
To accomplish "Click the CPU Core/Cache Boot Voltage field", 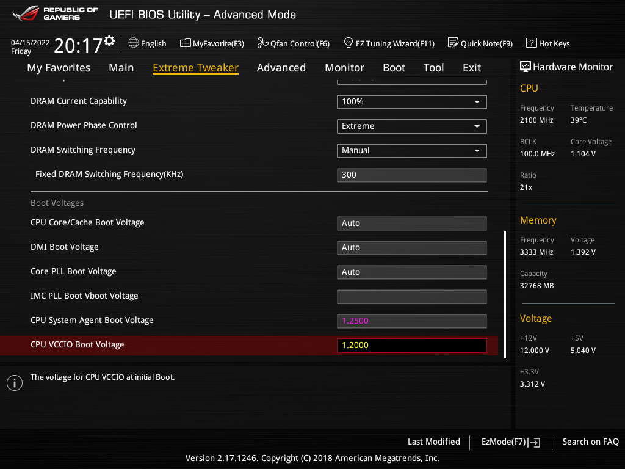I will tap(412, 224).
